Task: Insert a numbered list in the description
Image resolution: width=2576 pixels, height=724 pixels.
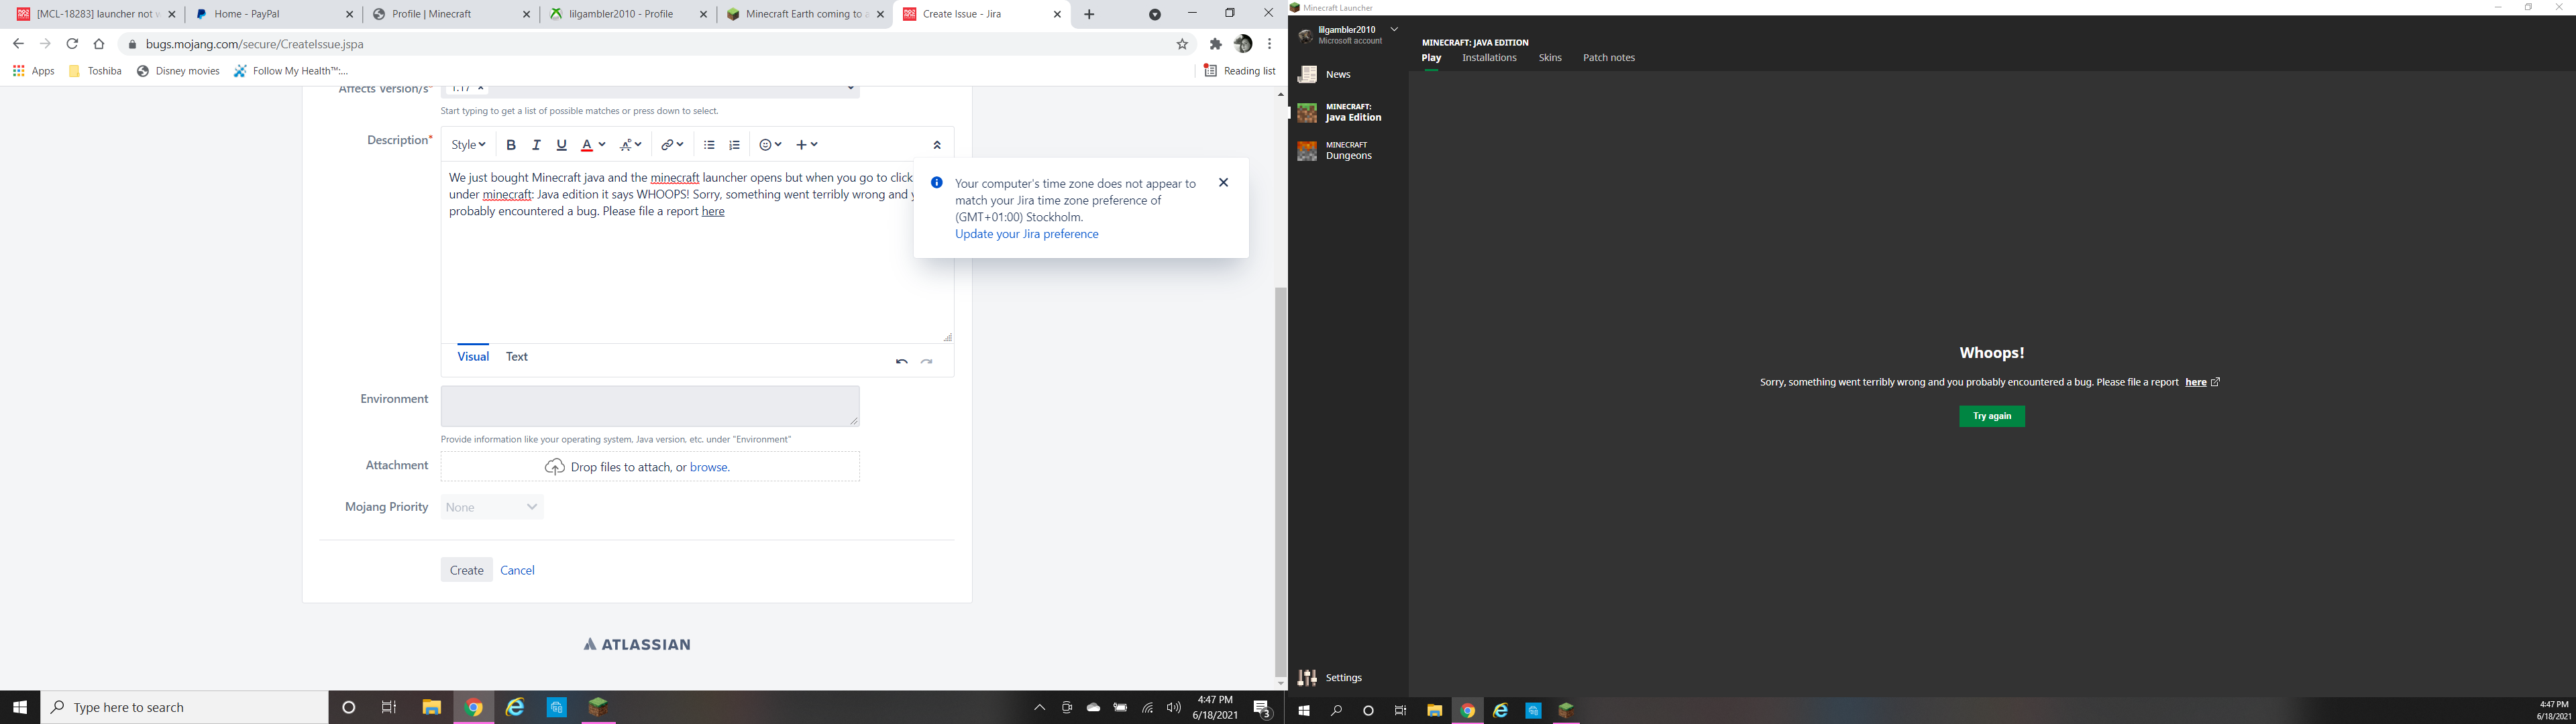Action: click(735, 145)
